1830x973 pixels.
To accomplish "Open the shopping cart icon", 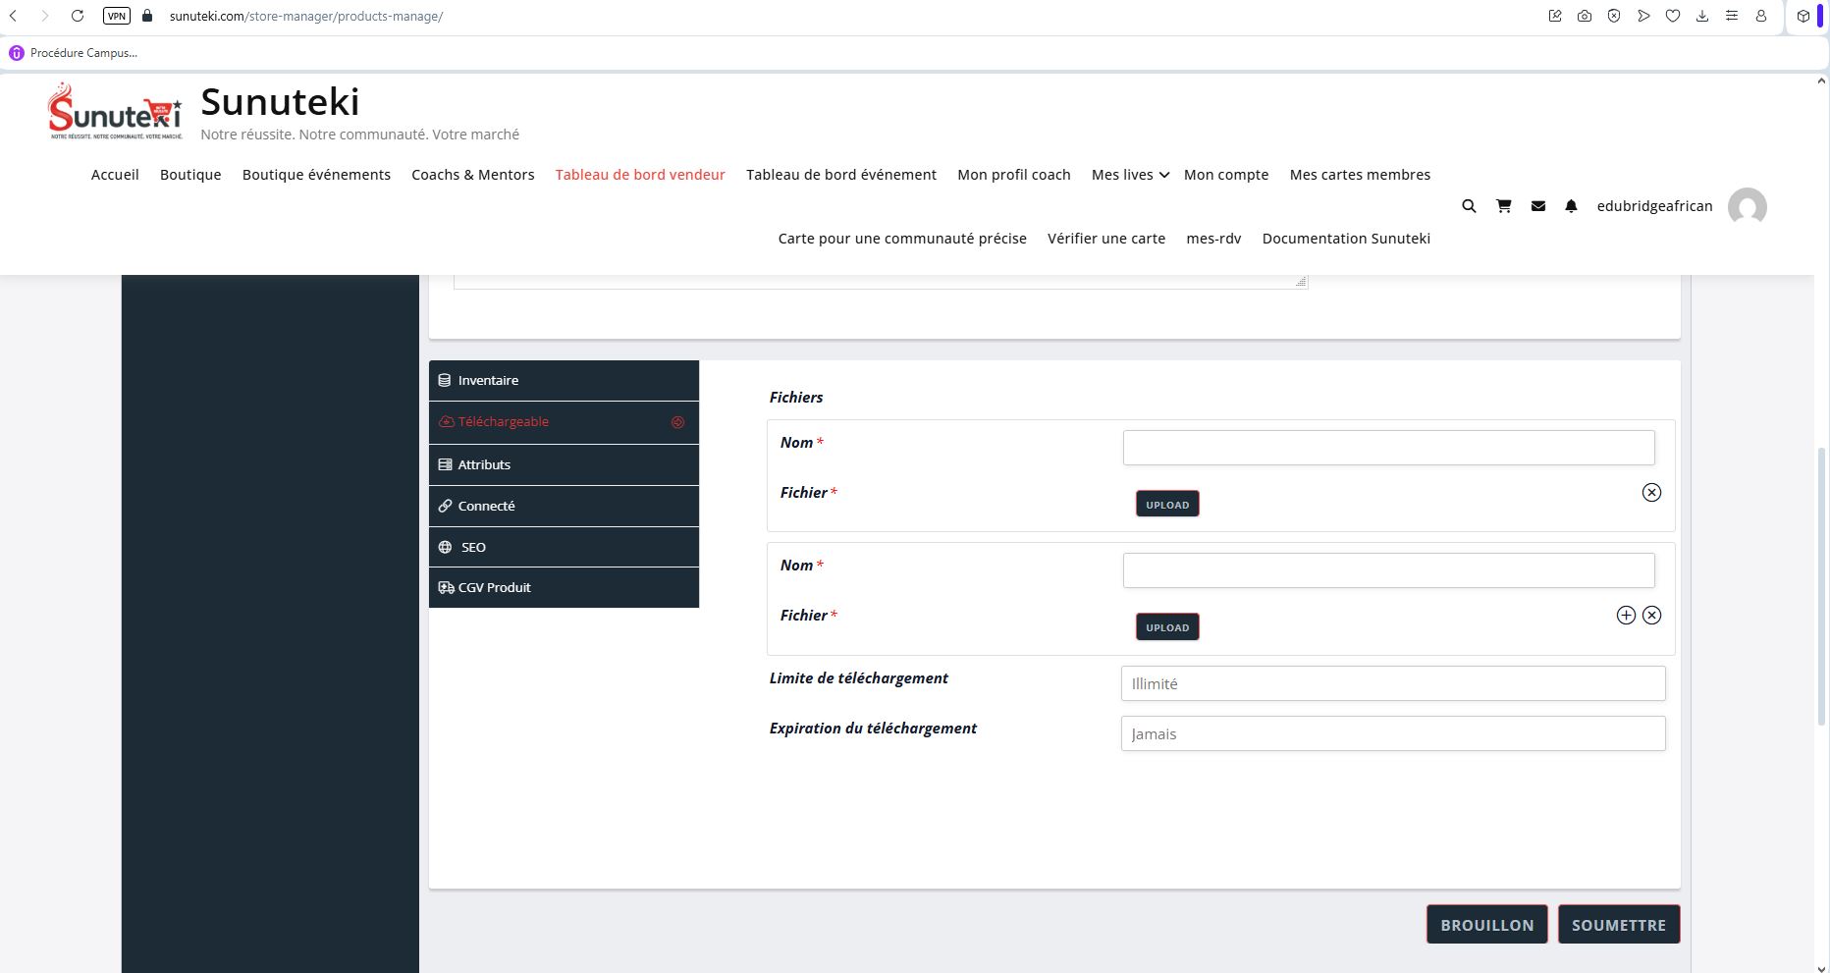I will (x=1503, y=206).
